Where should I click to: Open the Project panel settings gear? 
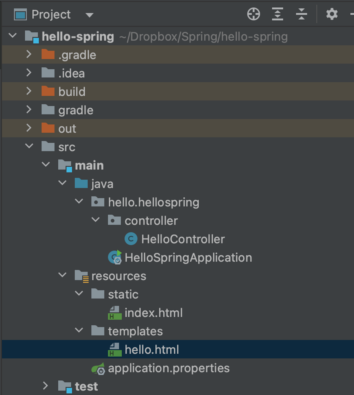(332, 14)
